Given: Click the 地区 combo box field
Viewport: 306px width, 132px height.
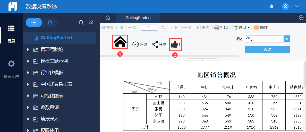Looking at the screenshot, I should tap(264, 39).
